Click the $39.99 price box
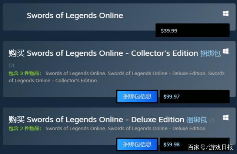Viewport: 237px width, 154px height. [x=193, y=30]
